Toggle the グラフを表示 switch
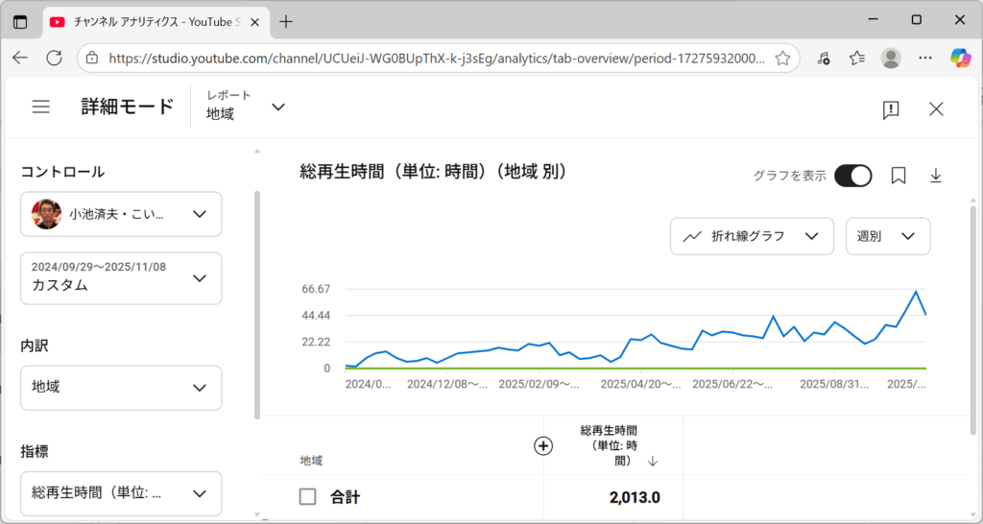This screenshot has height=524, width=983. tap(852, 176)
